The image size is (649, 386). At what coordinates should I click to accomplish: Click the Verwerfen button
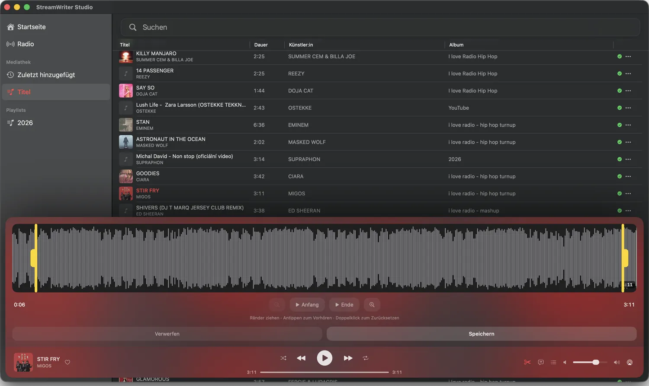coord(167,334)
